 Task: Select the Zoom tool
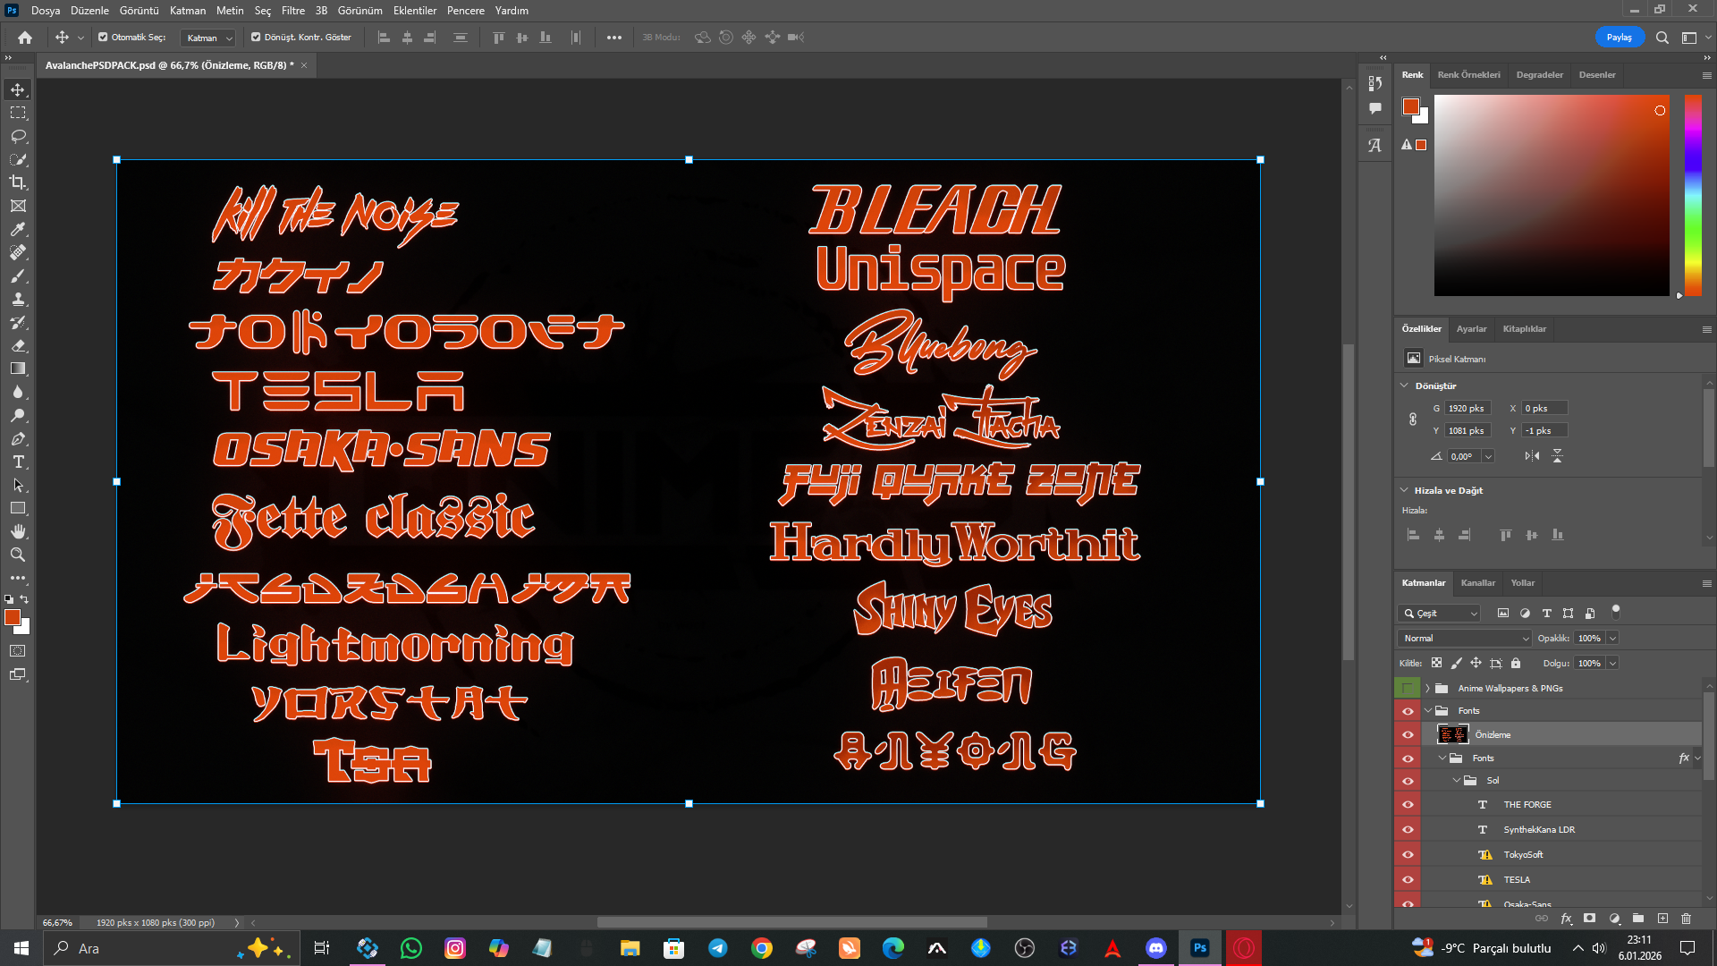(x=18, y=555)
